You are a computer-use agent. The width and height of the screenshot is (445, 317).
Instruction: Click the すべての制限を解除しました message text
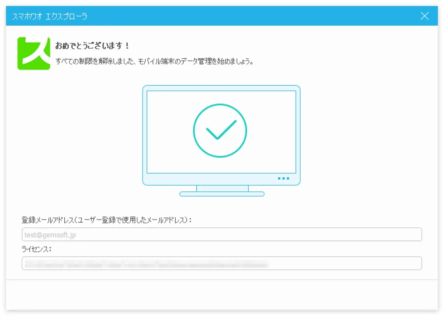coord(154,61)
